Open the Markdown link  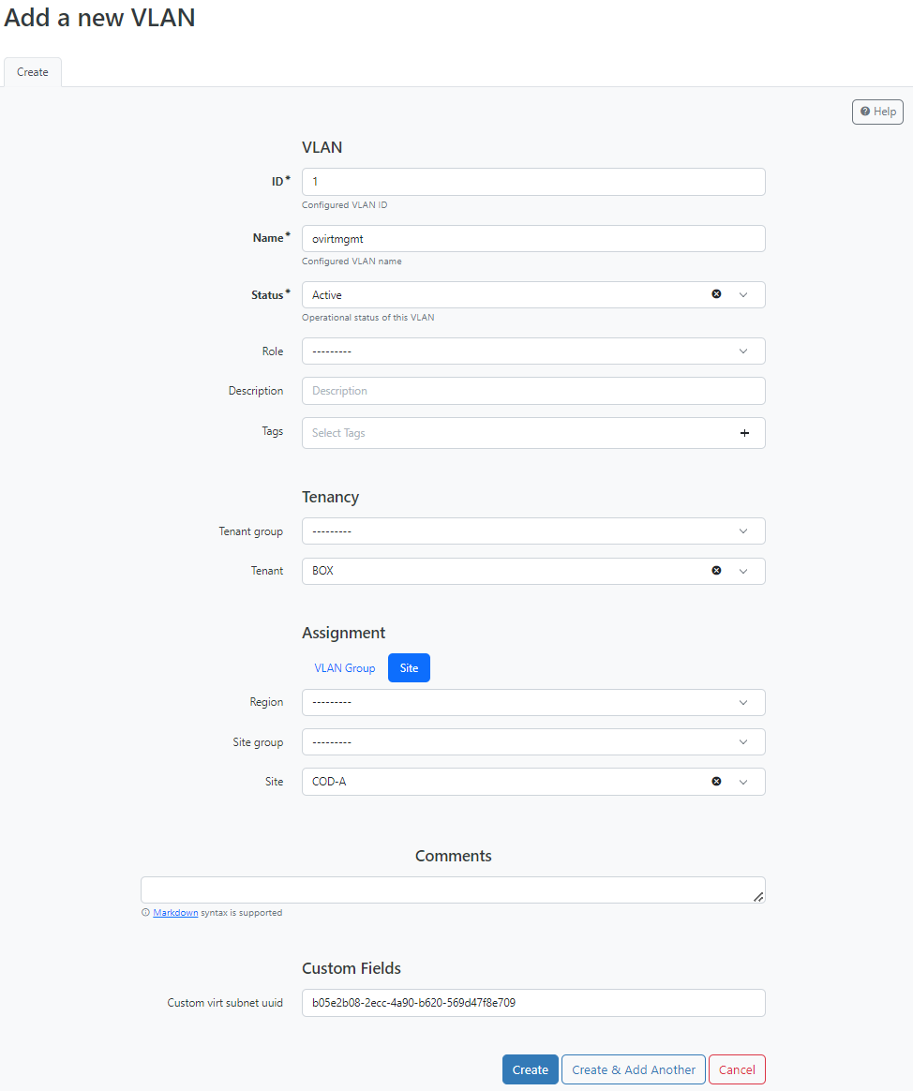point(175,913)
